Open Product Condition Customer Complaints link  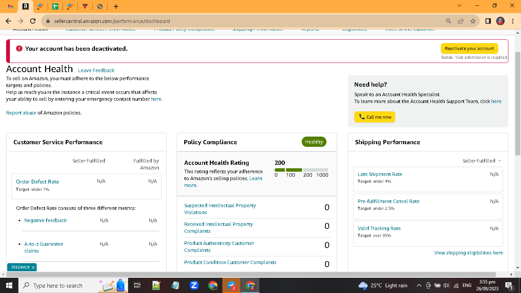pyautogui.click(x=230, y=262)
